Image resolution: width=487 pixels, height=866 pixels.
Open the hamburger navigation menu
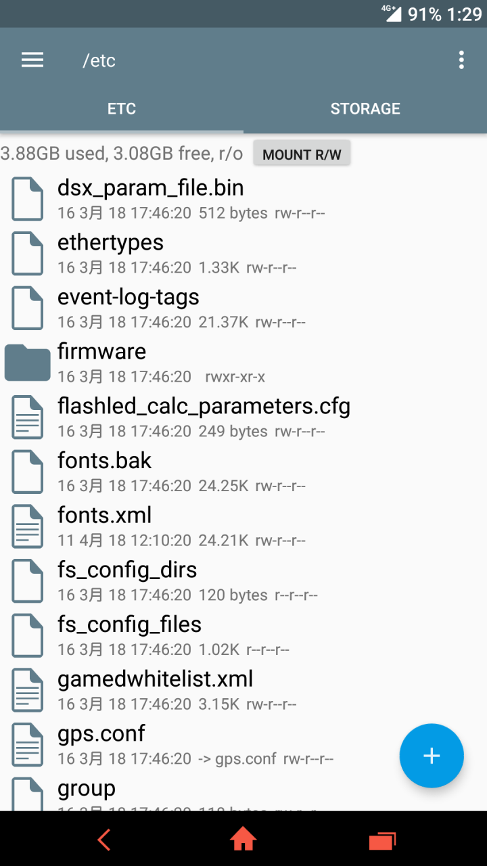(x=32, y=60)
